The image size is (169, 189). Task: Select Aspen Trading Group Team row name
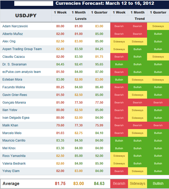(22, 49)
